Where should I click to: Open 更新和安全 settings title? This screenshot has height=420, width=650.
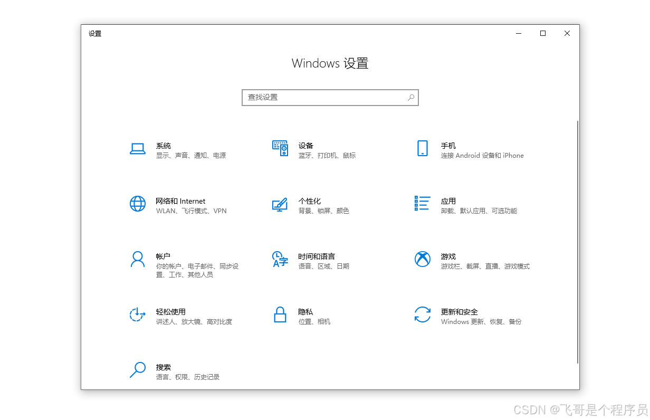460,312
